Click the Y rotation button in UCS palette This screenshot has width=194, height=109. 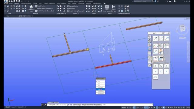(x=161, y=71)
